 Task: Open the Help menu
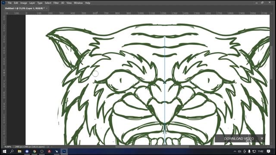click(88, 3)
